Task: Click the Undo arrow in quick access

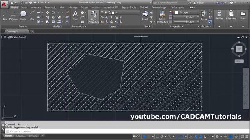Action: coord(35,3)
